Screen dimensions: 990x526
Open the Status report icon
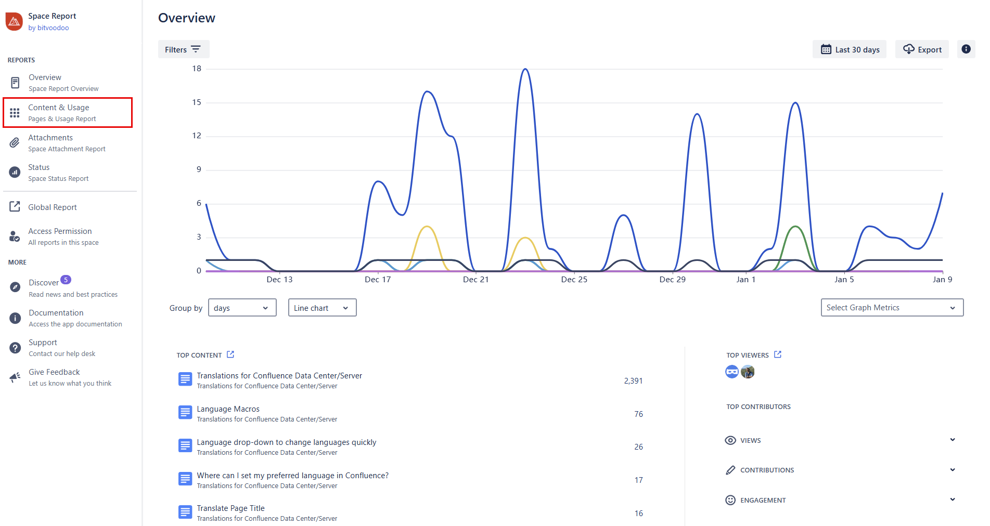coord(15,173)
